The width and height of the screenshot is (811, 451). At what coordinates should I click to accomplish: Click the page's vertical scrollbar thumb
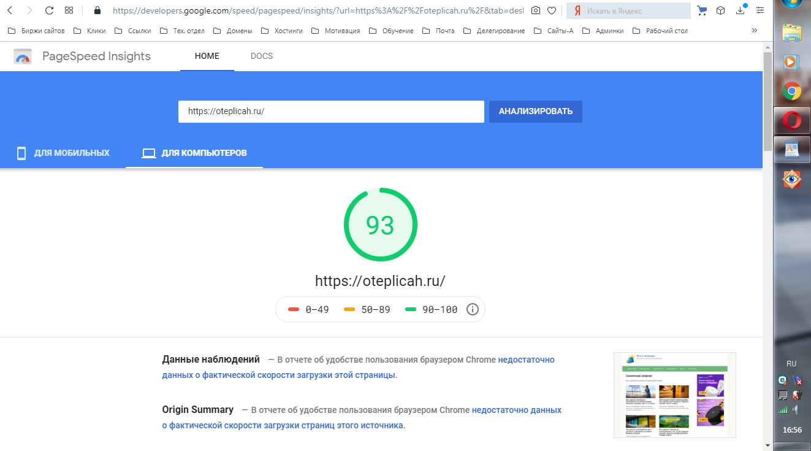coord(767,101)
